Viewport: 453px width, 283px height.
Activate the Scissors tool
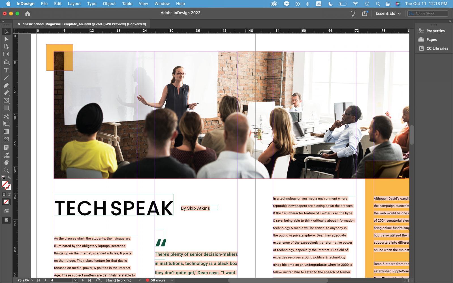pos(6,116)
